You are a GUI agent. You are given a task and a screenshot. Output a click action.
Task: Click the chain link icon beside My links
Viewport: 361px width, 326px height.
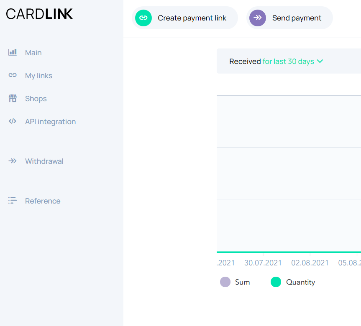[13, 76]
